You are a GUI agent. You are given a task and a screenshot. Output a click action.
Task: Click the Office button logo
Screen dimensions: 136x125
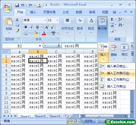(x=7, y=8)
